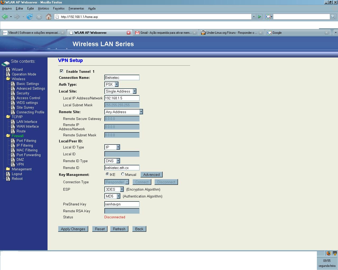Click the Remote ID input field
Viewport: 338px width, 270px height.
pyautogui.click(x=122, y=168)
